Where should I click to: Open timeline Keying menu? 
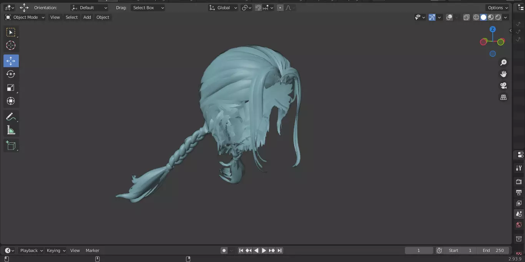56,250
